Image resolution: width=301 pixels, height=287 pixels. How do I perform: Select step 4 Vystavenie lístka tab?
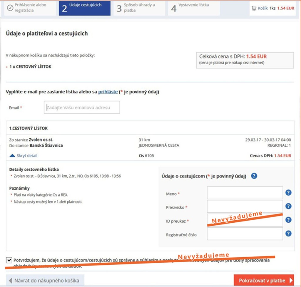click(194, 8)
